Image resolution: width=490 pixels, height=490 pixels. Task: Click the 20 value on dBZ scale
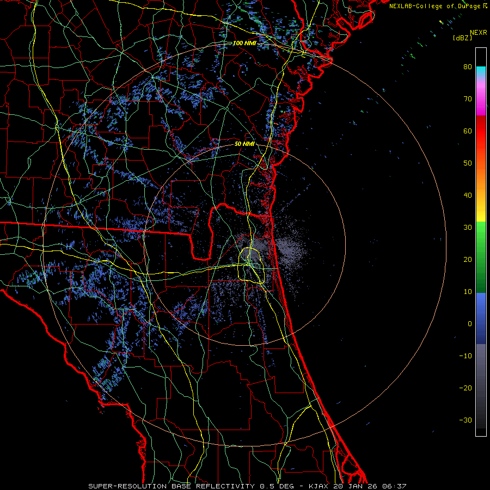point(468,259)
